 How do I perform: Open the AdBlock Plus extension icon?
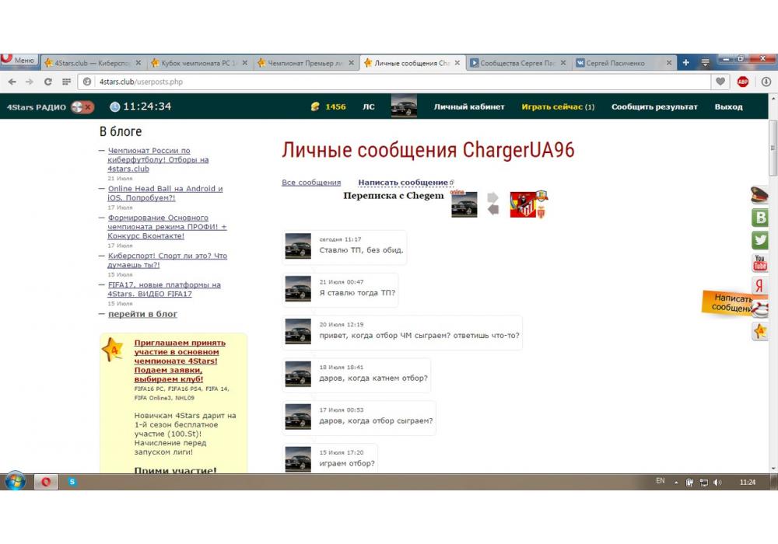click(x=743, y=82)
